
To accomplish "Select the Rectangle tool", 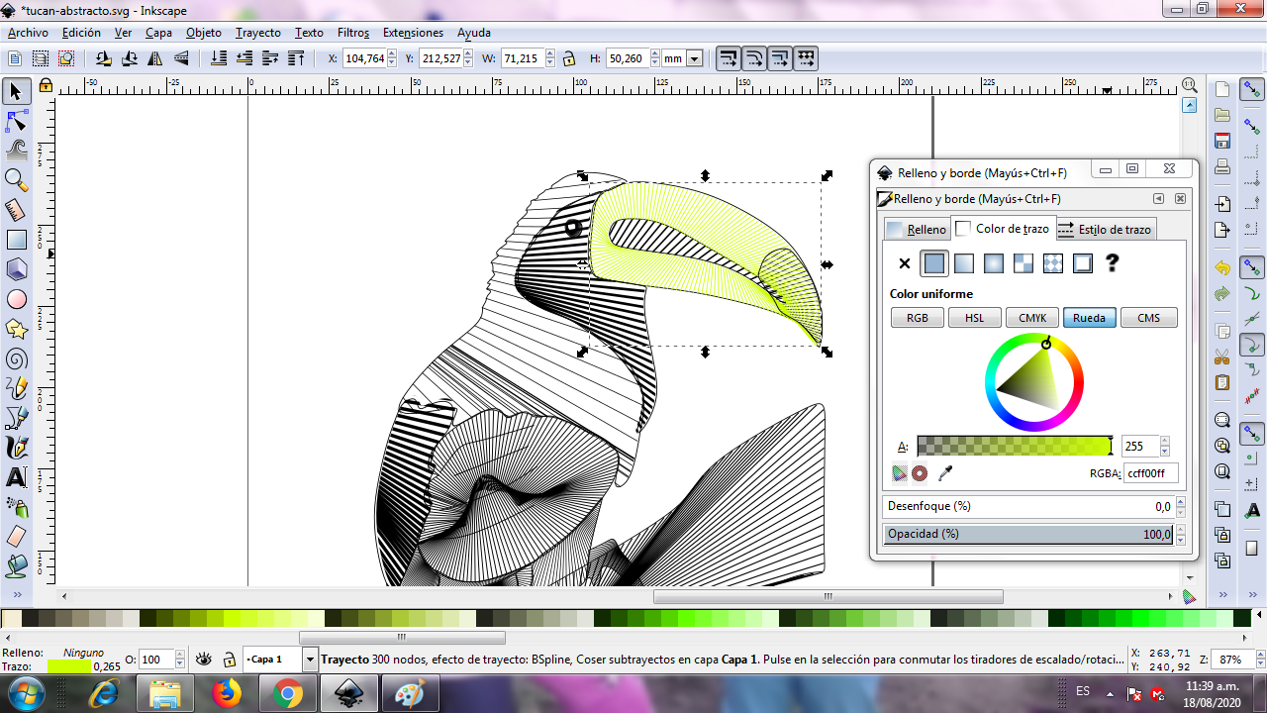I will point(16,240).
